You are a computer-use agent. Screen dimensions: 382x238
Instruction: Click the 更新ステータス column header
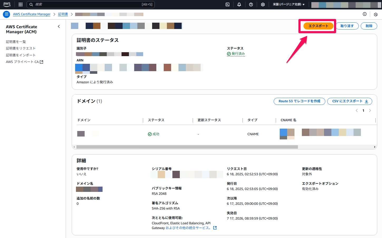pos(209,120)
